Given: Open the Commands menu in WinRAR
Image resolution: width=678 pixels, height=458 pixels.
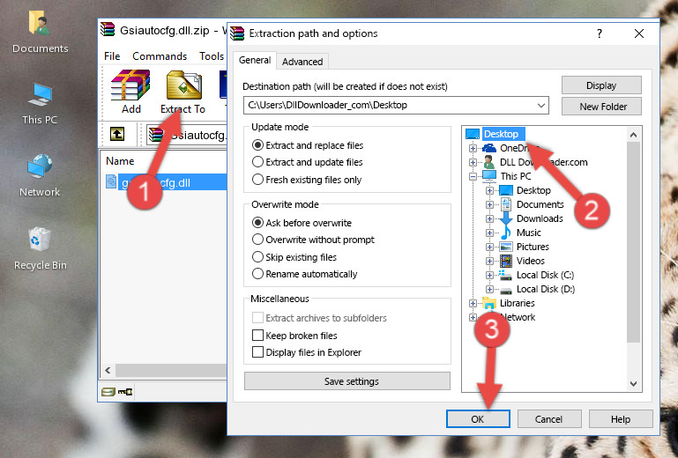Looking at the screenshot, I should click(160, 56).
